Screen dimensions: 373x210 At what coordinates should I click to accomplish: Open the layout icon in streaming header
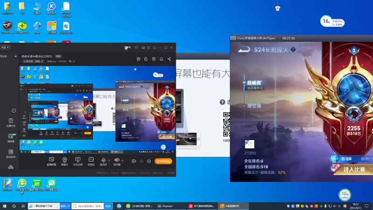(154, 59)
